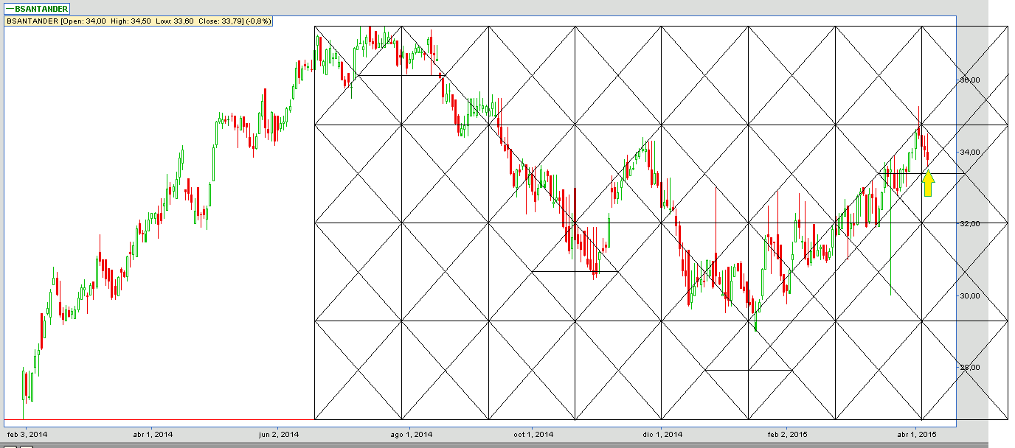1015x448 pixels.
Task: Click the 'abr 1, 2014' date label
Action: coord(153,435)
